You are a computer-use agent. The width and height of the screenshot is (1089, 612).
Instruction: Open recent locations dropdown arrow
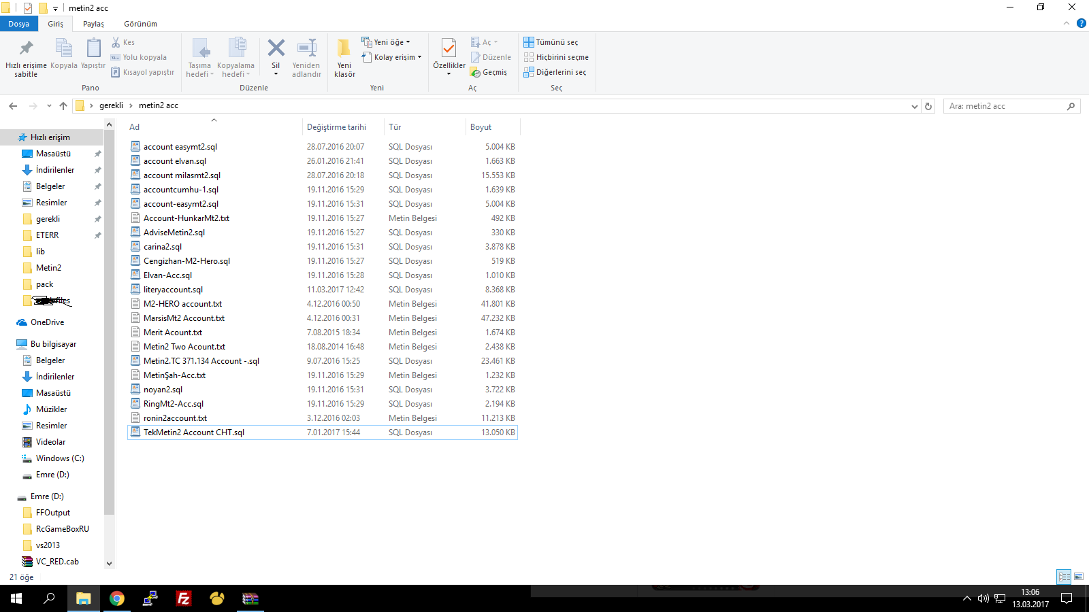[49, 105]
